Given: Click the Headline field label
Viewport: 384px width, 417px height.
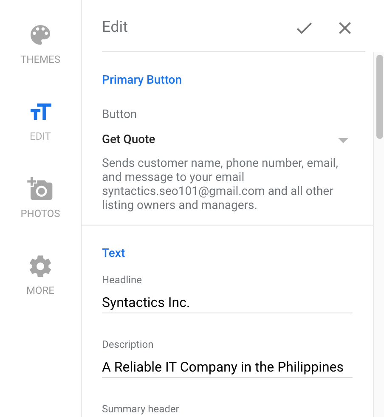Looking at the screenshot, I should [x=122, y=280].
